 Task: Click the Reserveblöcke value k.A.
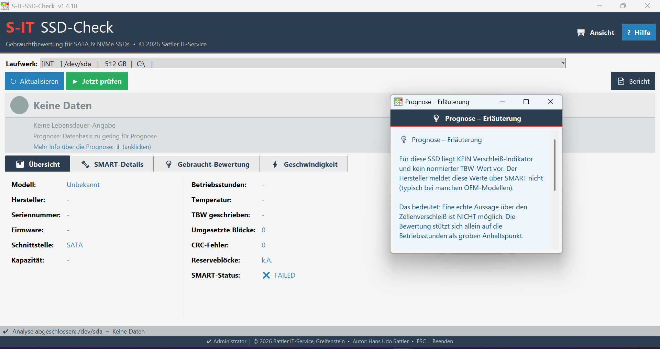[x=267, y=260]
